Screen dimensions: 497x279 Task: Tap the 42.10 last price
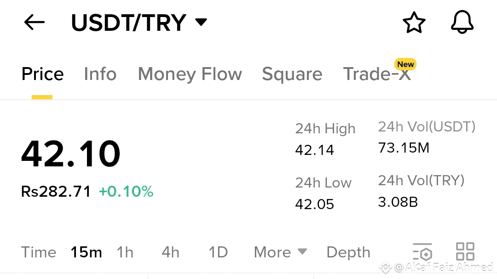pyautogui.click(x=71, y=154)
